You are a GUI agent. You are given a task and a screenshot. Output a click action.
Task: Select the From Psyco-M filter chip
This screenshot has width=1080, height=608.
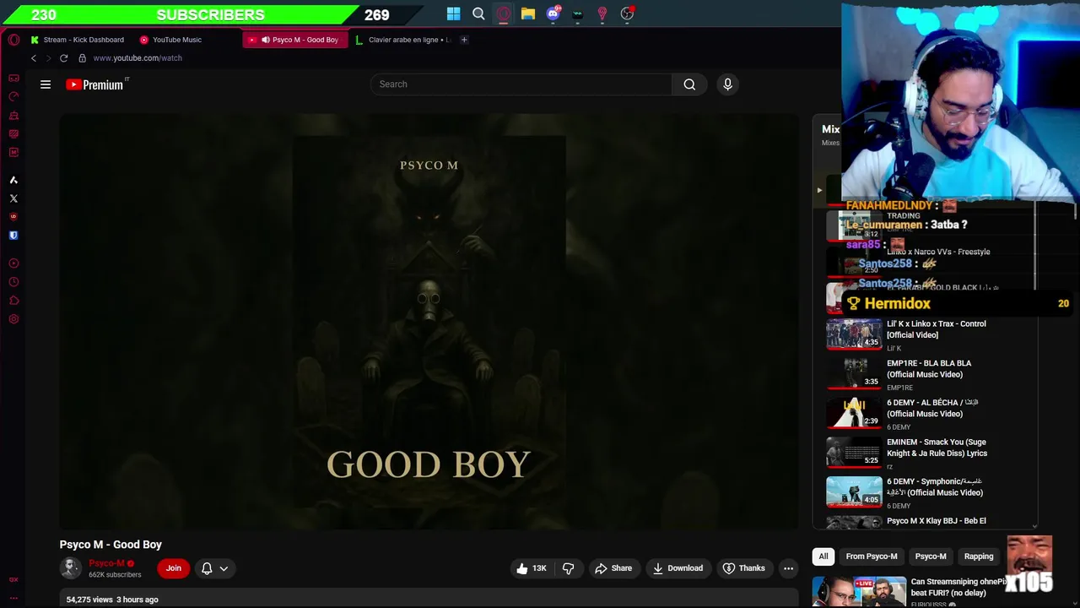pos(872,556)
